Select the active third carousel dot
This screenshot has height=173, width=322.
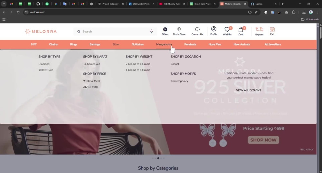[x=158, y=158]
